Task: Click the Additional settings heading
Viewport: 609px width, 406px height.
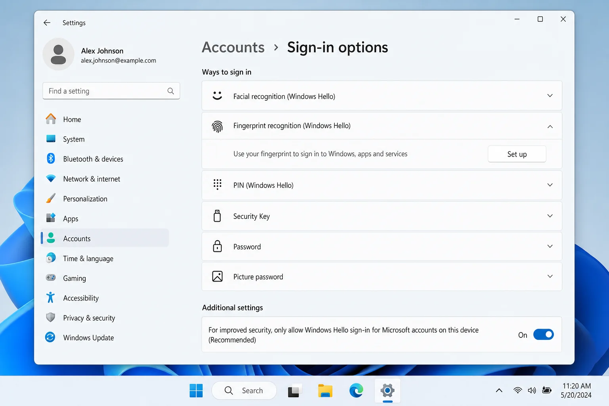Action: [232, 308]
